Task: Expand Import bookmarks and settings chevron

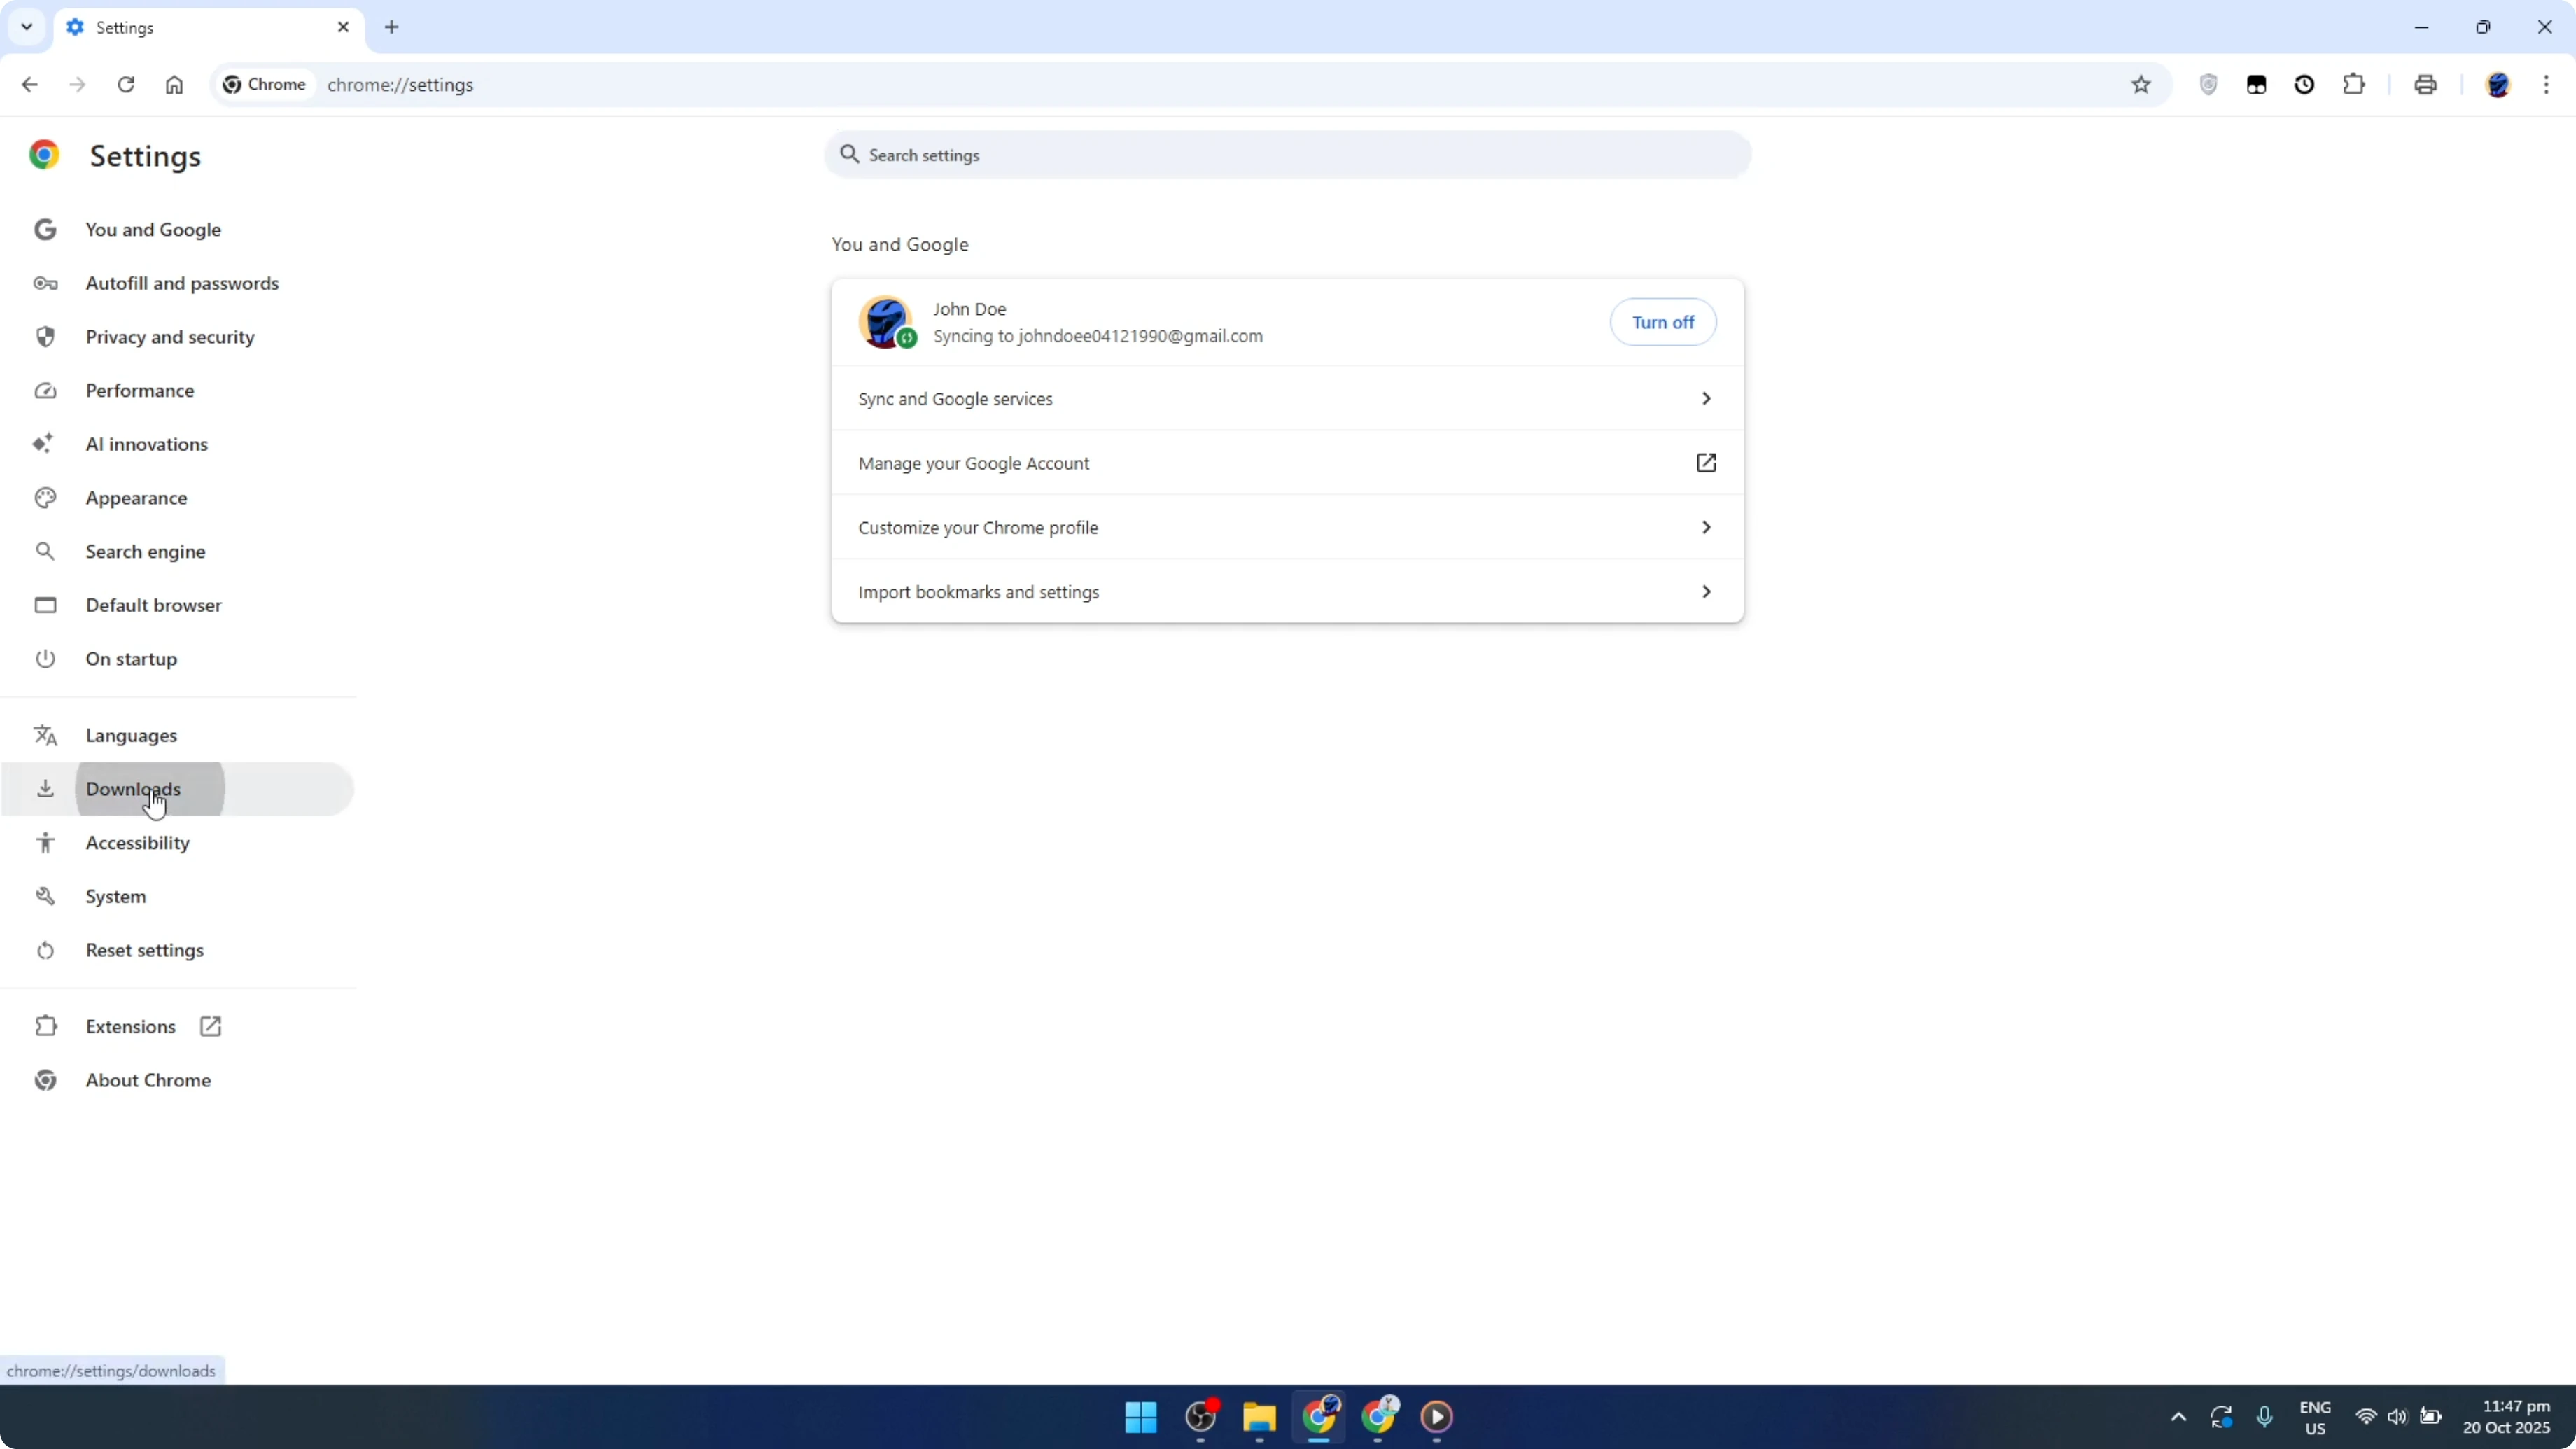Action: coord(1706,592)
